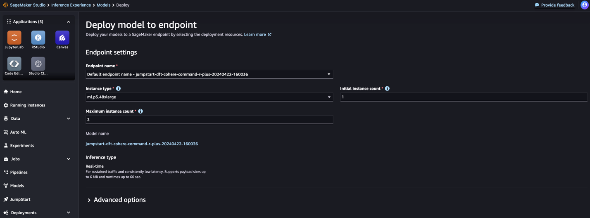This screenshot has height=218, width=590.
Task: Expand the Jobs section chevron
Action: 69,159
